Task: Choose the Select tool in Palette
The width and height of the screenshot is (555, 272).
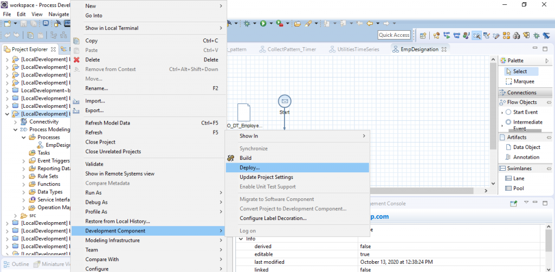Action: pos(521,72)
